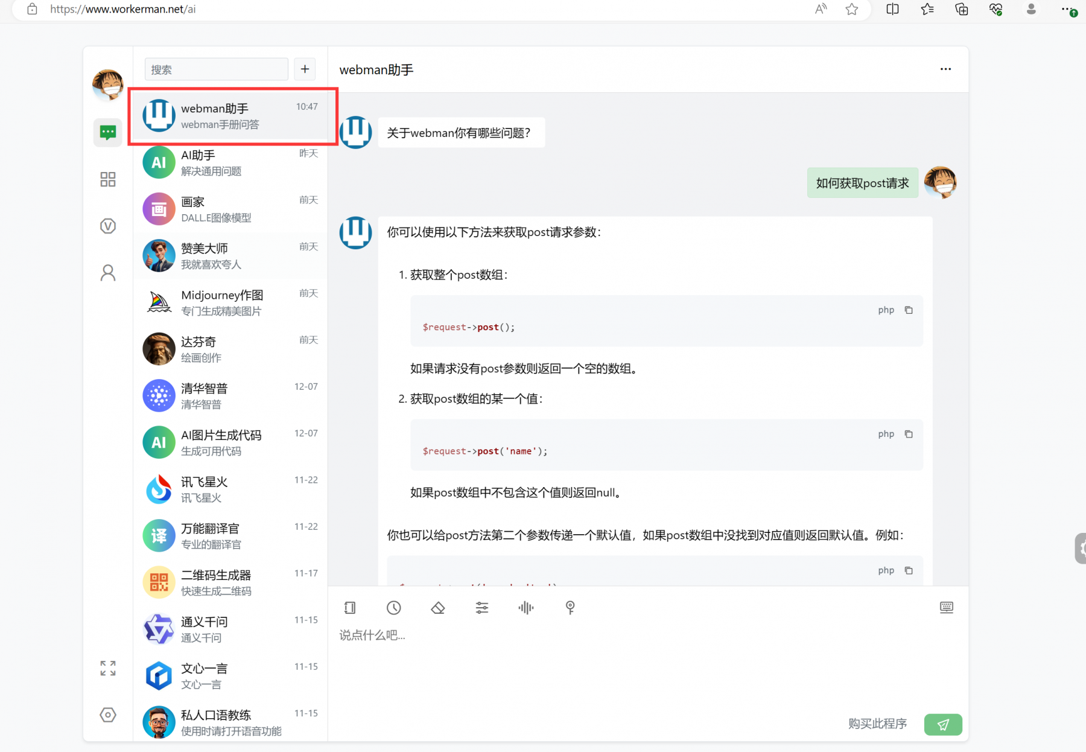Open AI图片生成代码 conversation
Viewport: 1086px width, 752px height.
coord(230,442)
